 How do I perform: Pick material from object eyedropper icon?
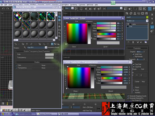point(25,47)
